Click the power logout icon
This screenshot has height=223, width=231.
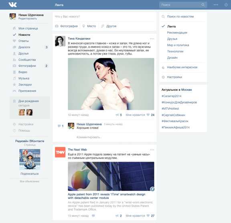pyautogui.click(x=226, y=5)
